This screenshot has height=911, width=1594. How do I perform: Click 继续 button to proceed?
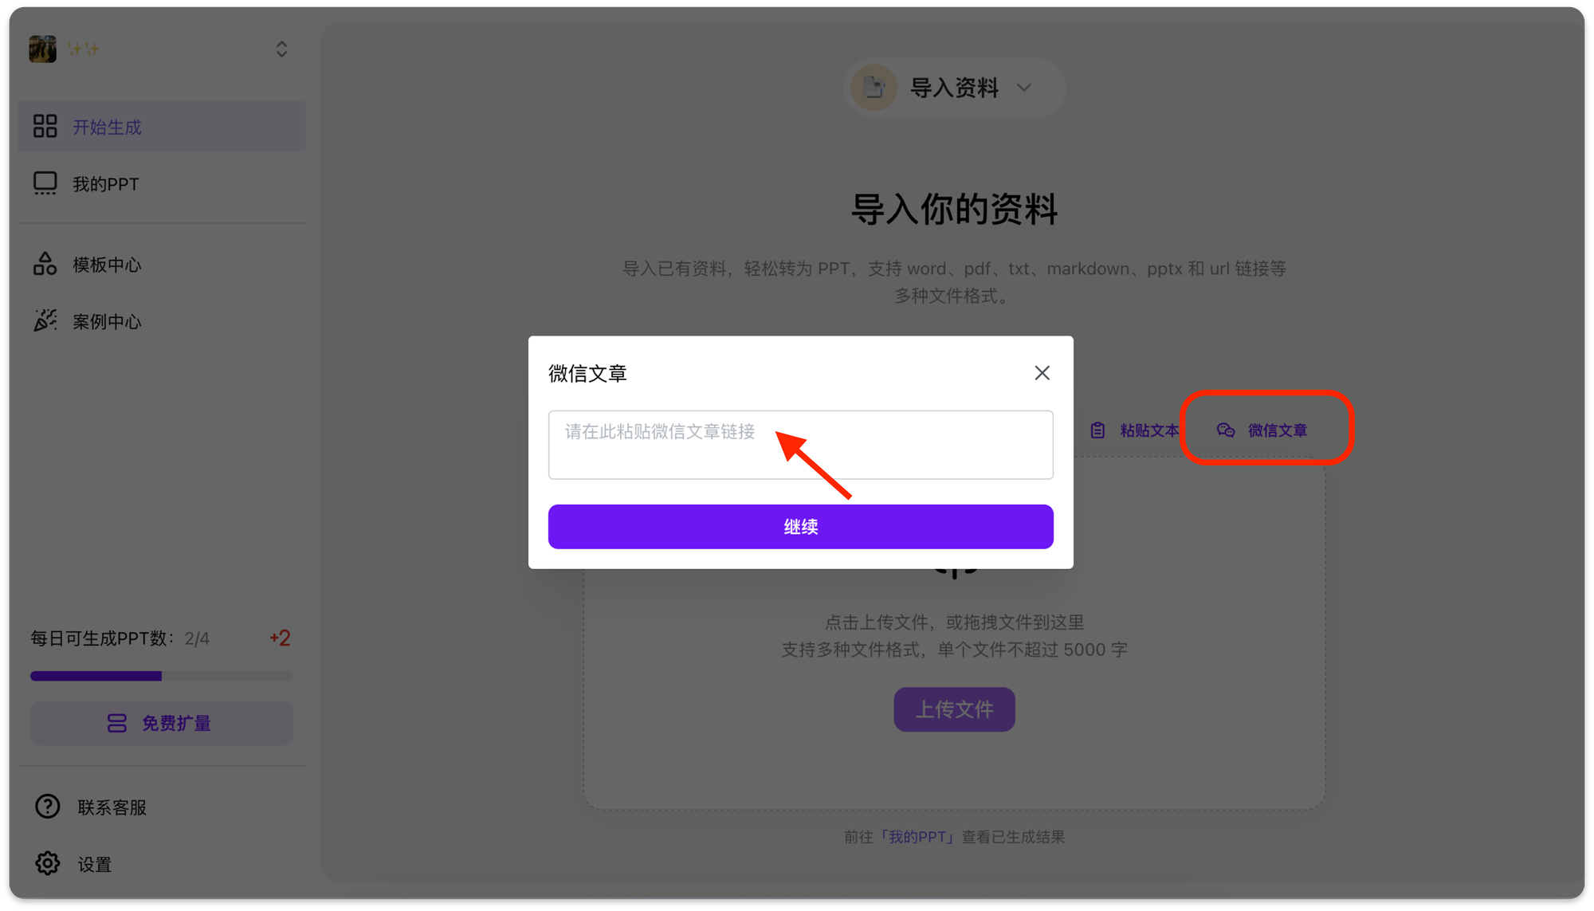coord(800,525)
